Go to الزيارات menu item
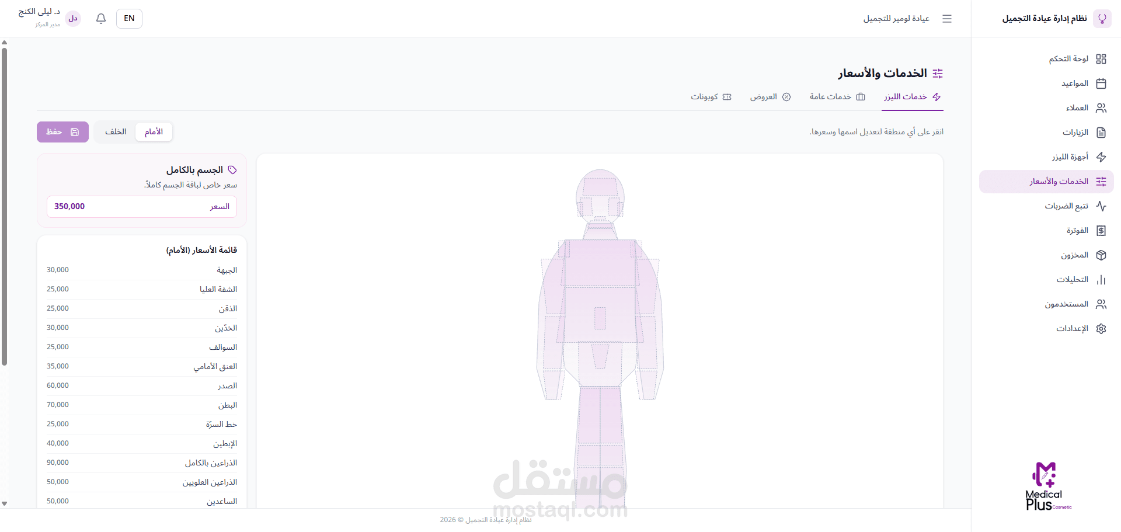The height and width of the screenshot is (532, 1121). [x=1046, y=133]
